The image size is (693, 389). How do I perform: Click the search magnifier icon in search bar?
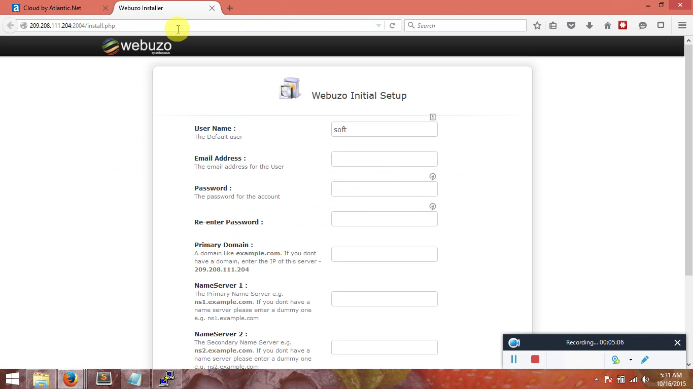pos(411,25)
